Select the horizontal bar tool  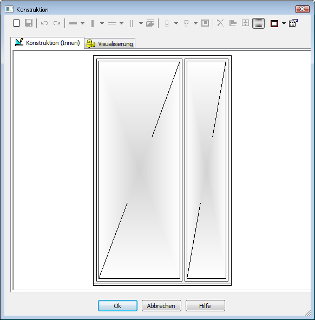73,23
